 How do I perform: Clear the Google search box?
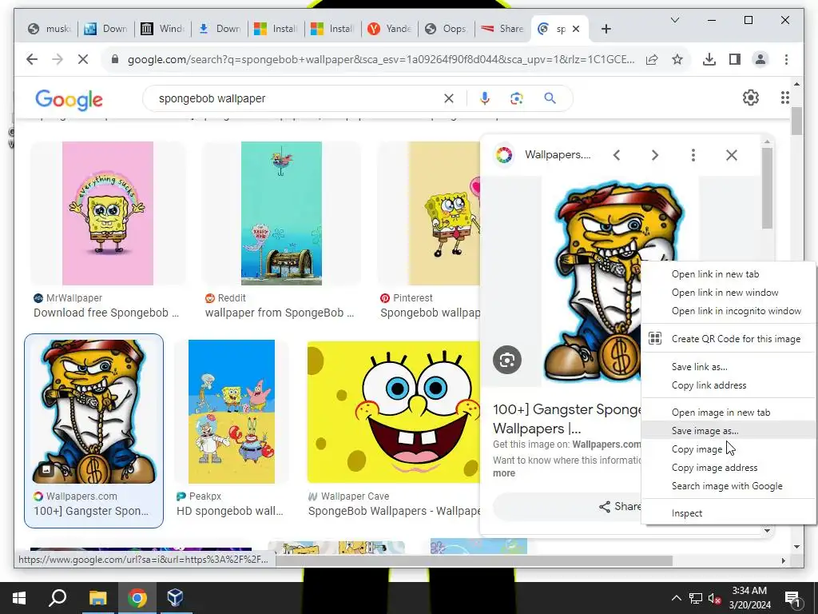pyautogui.click(x=449, y=98)
